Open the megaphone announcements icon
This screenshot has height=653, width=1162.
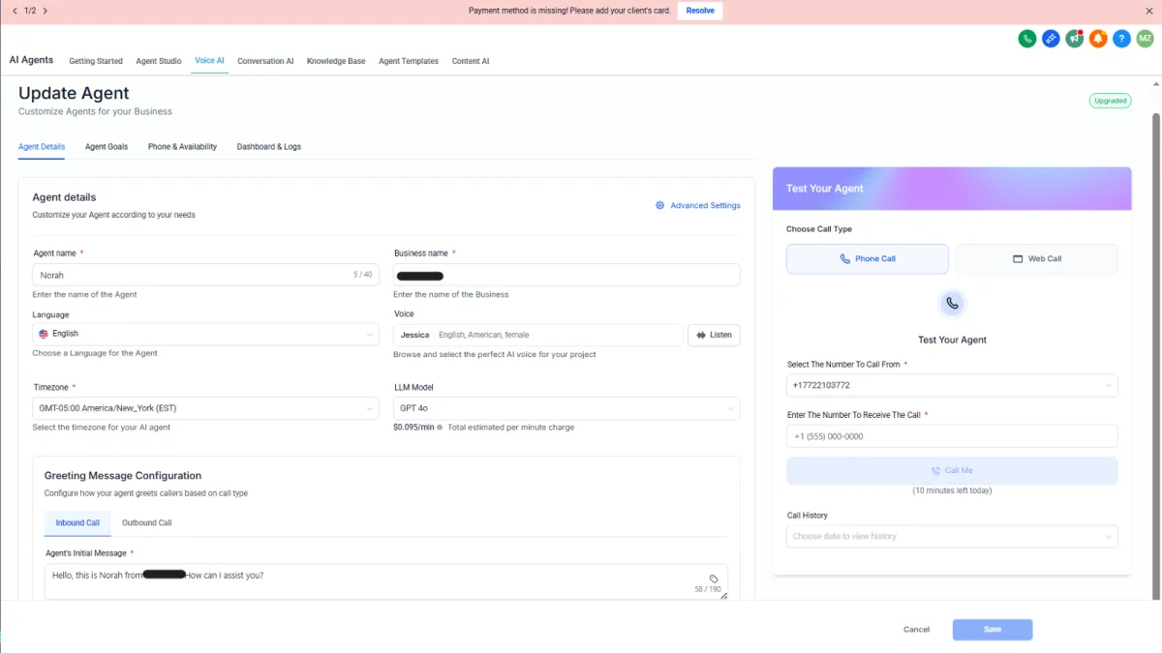pos(1074,39)
